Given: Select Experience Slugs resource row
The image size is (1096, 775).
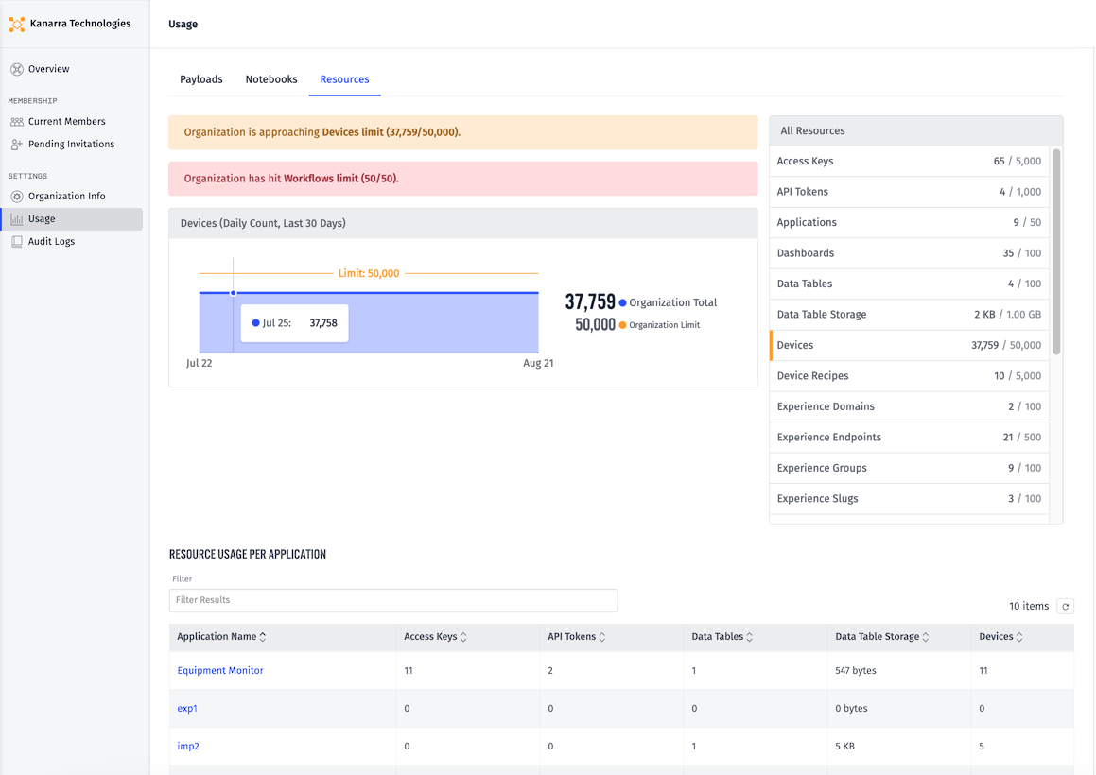Looking at the screenshot, I should coord(909,500).
